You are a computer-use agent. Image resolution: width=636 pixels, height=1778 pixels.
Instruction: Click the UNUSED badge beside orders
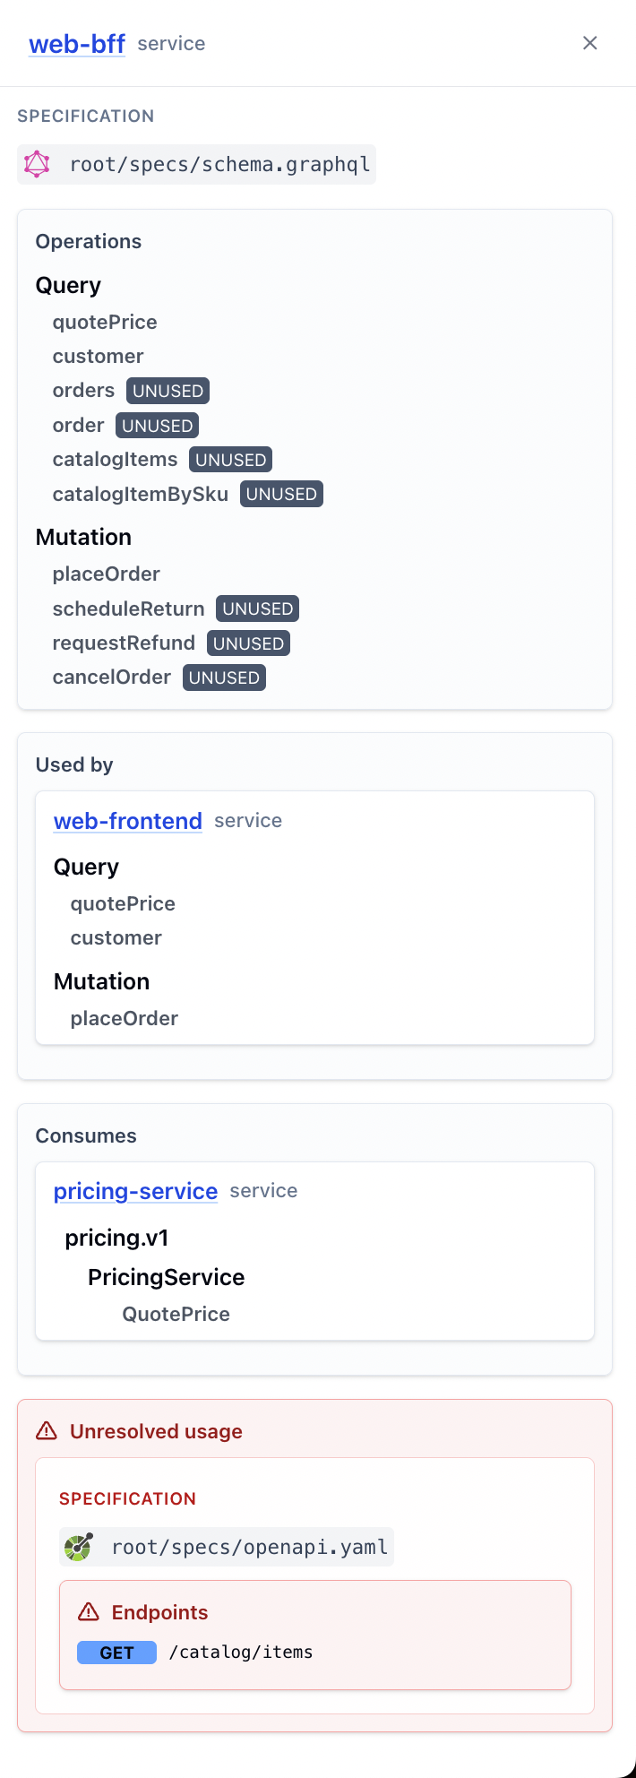point(168,391)
